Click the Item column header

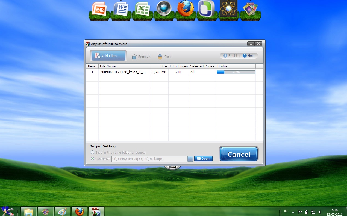point(92,66)
